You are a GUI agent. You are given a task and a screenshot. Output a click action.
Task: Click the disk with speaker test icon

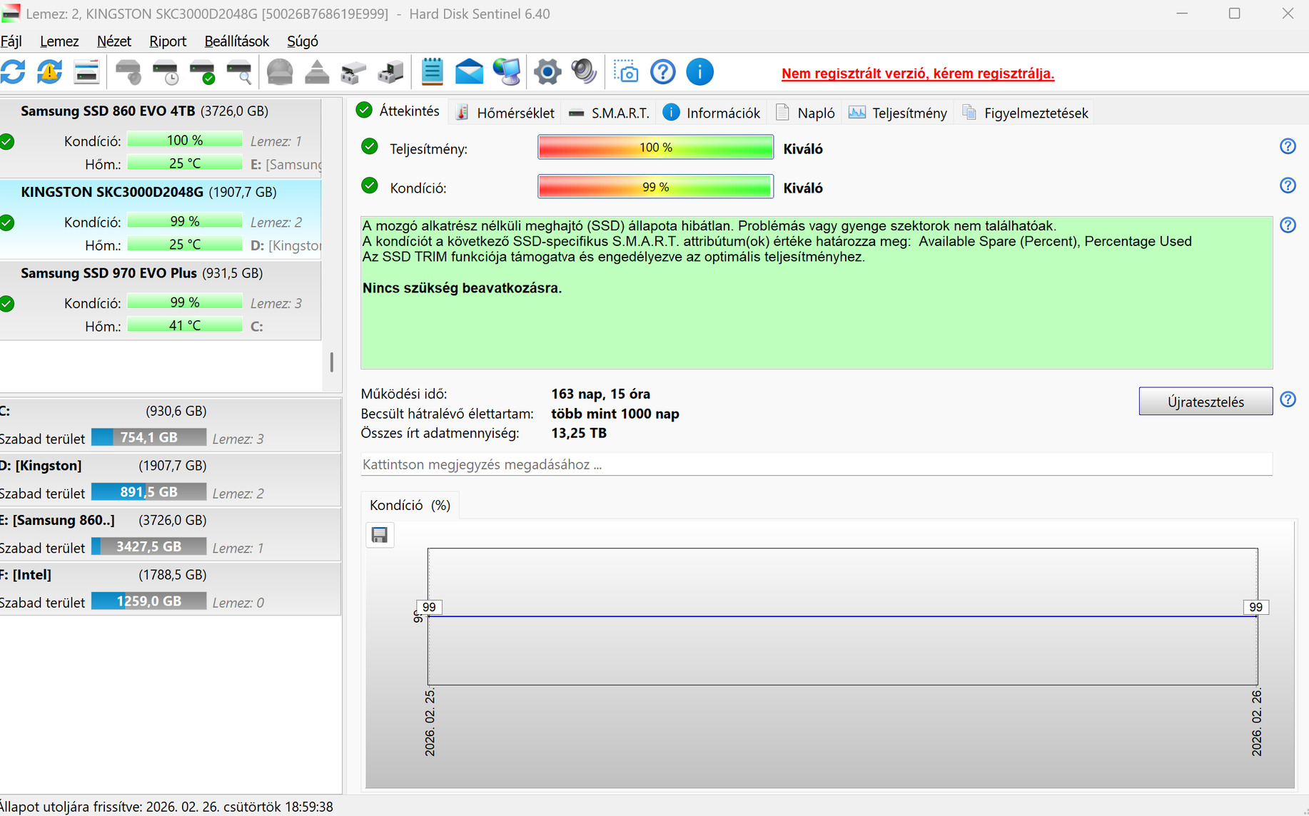pos(128,72)
